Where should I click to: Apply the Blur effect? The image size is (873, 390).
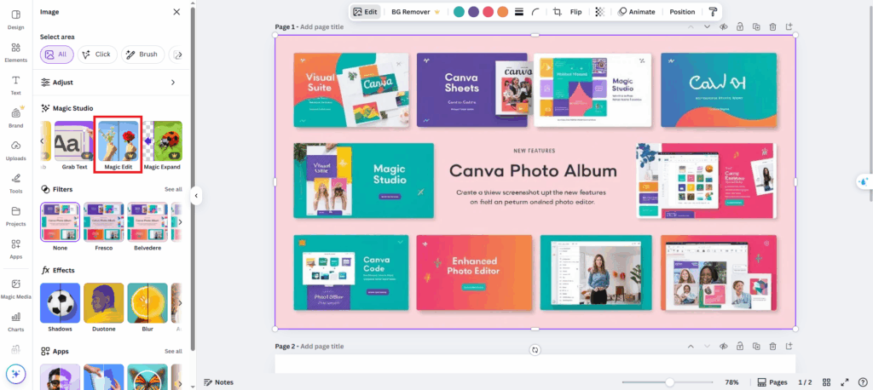click(147, 307)
